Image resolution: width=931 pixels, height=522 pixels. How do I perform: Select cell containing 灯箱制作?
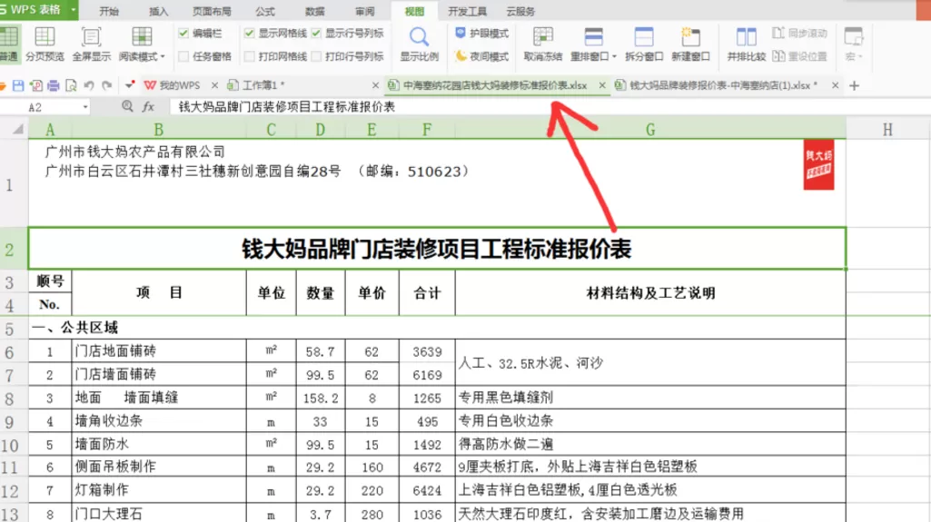tap(159, 490)
